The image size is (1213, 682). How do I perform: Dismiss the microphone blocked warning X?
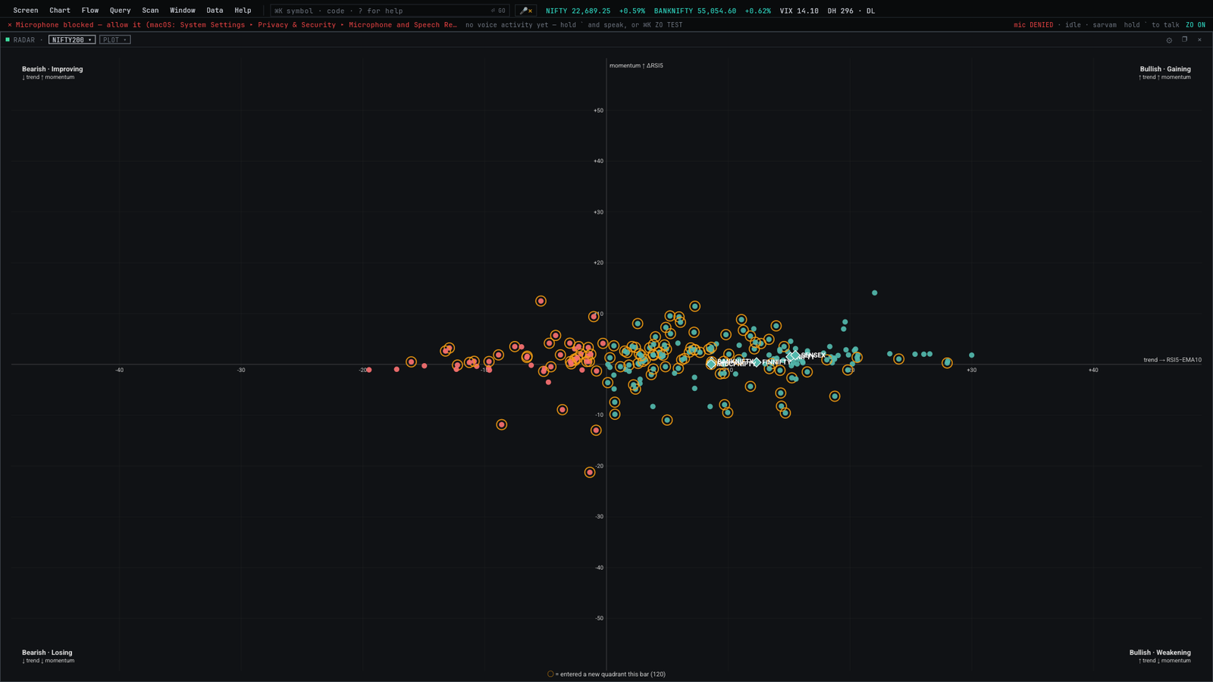click(x=10, y=25)
